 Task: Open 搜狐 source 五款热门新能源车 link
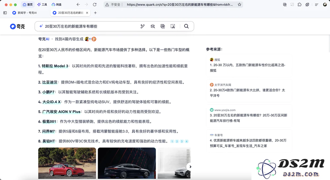(249, 65)
